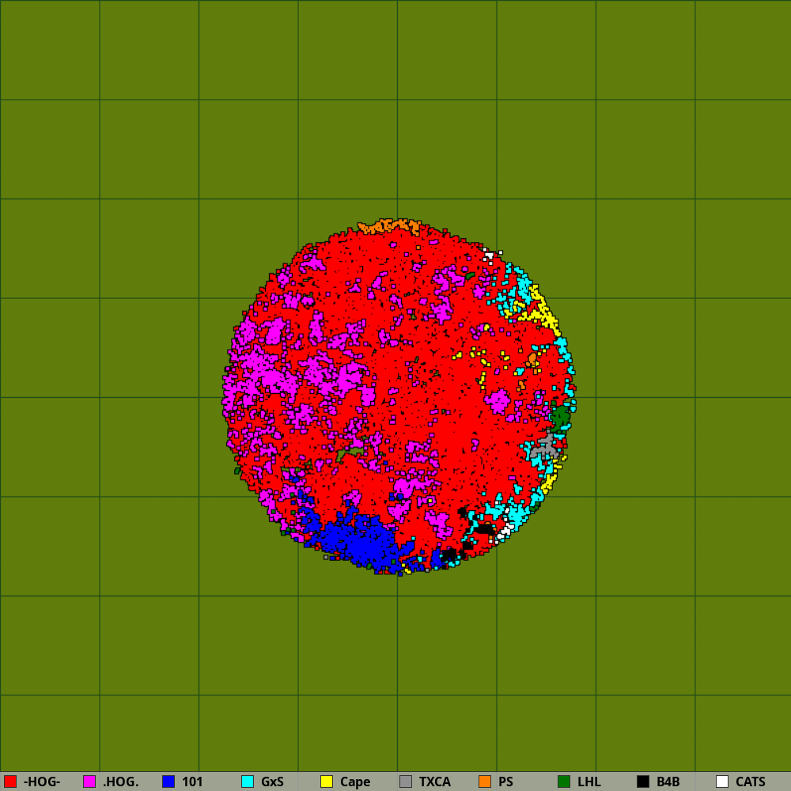Click the red -HOG- color swatch
Image resolution: width=791 pixels, height=791 pixels.
10,782
